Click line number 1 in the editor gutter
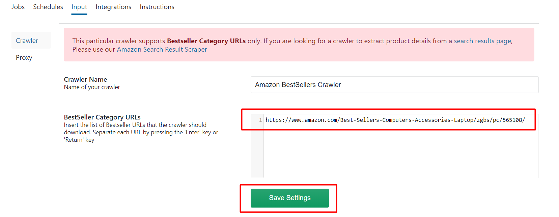The width and height of the screenshot is (559, 217). (260, 120)
